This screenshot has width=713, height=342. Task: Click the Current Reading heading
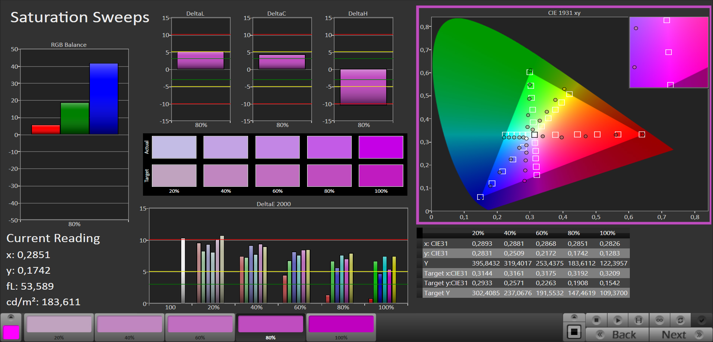pyautogui.click(x=53, y=238)
